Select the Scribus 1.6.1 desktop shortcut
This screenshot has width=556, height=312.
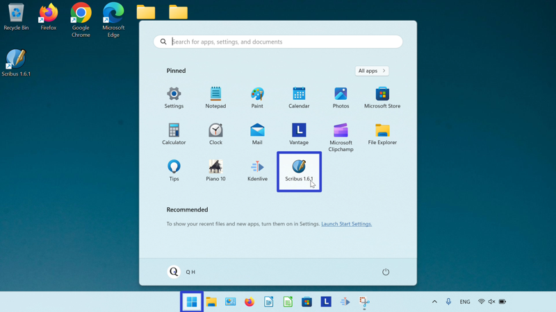pyautogui.click(x=16, y=63)
